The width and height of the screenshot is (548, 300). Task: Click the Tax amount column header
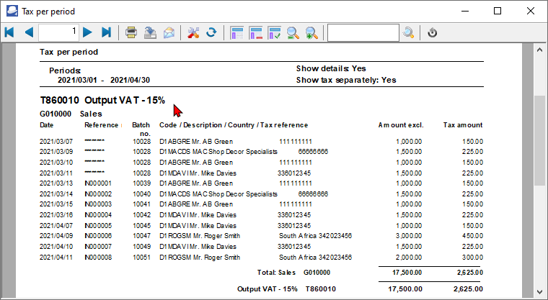pos(463,125)
